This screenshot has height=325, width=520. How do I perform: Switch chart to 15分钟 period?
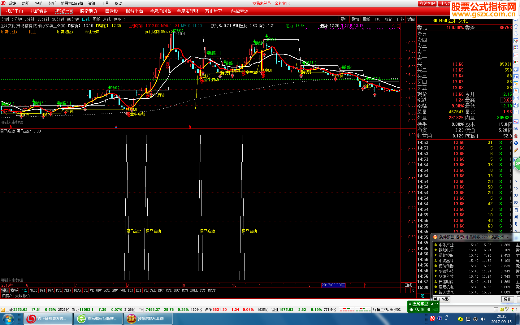[x=43, y=19]
